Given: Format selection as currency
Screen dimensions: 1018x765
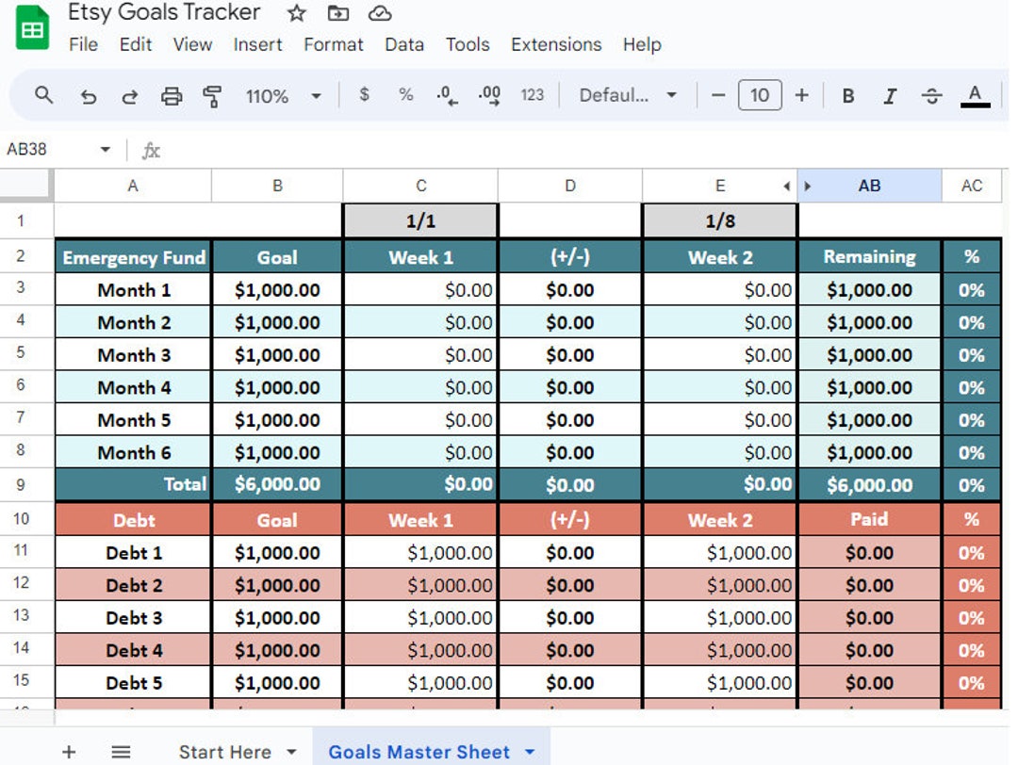Looking at the screenshot, I should (364, 95).
